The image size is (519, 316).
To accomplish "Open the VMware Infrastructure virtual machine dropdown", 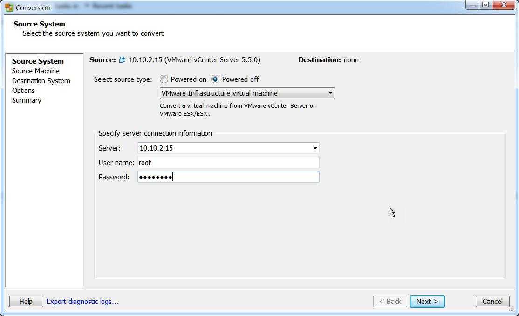I will click(x=247, y=93).
